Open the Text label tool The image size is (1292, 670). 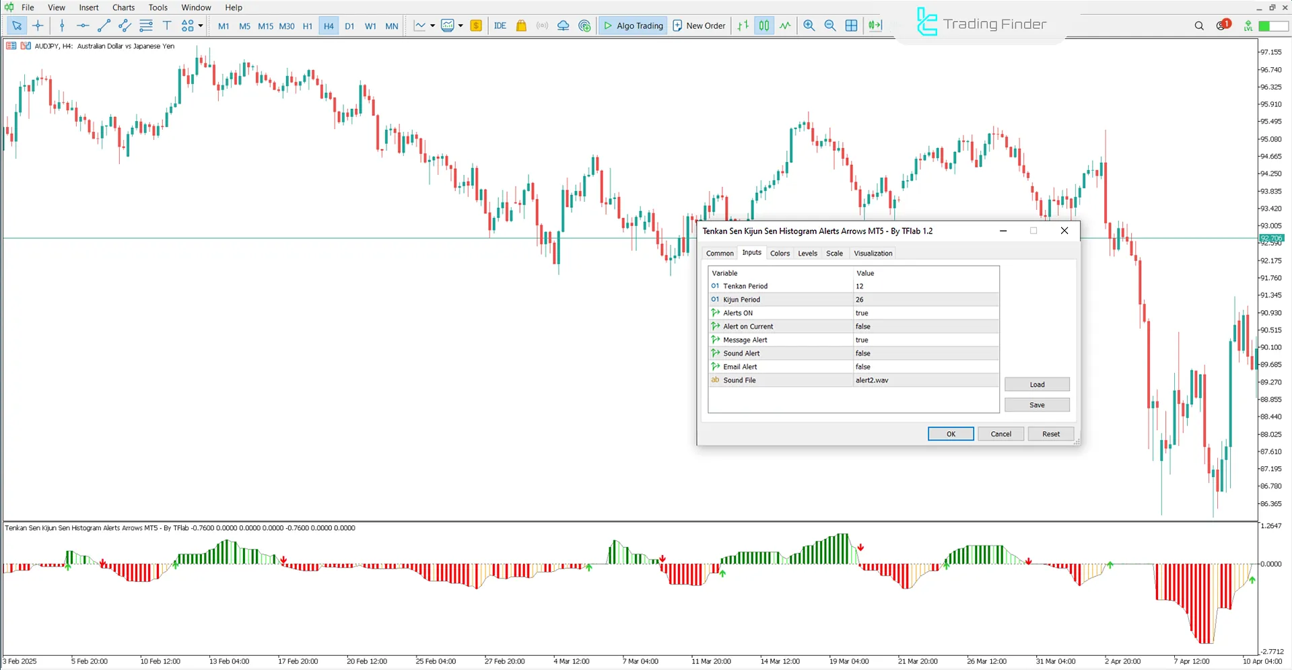click(167, 26)
